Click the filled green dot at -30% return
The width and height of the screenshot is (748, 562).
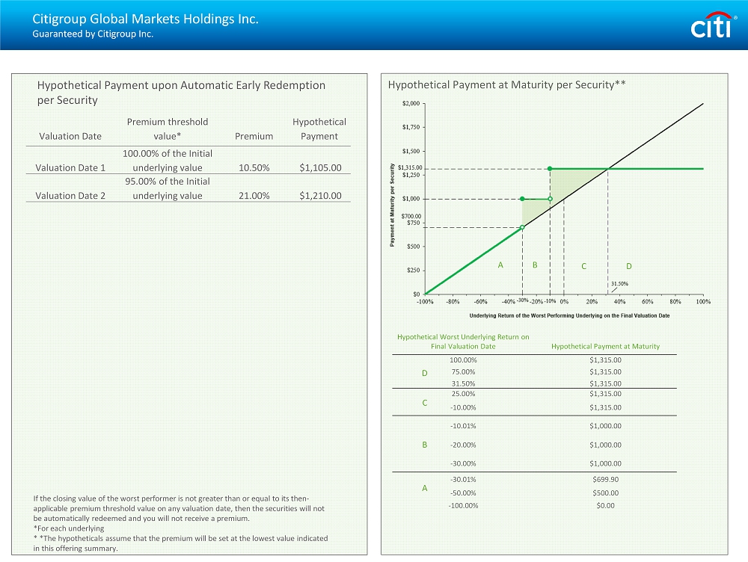522,199
